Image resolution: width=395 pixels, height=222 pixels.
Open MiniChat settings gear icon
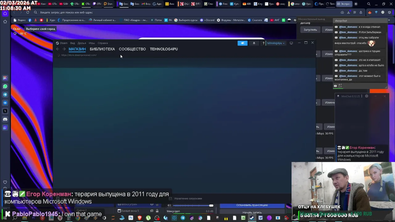[x=367, y=96]
